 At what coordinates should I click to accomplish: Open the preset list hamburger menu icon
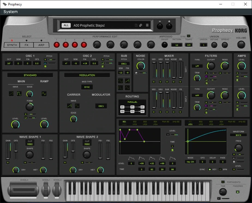pos(147,25)
